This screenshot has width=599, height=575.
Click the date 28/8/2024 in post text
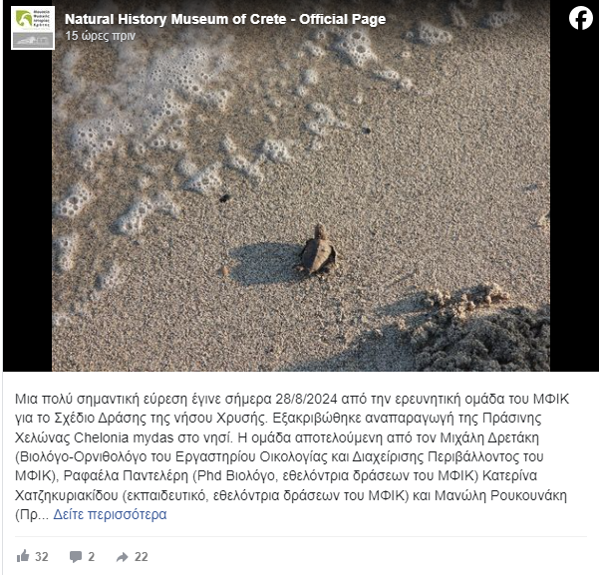(306, 399)
